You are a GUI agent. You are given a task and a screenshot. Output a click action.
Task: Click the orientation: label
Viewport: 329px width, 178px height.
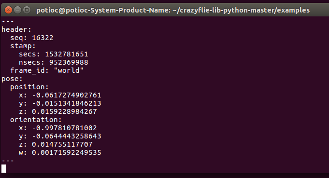(36, 120)
